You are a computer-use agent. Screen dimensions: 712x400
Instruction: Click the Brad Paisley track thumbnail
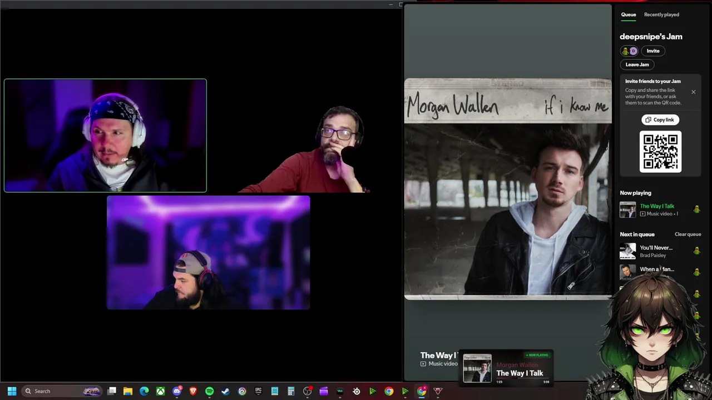(627, 251)
